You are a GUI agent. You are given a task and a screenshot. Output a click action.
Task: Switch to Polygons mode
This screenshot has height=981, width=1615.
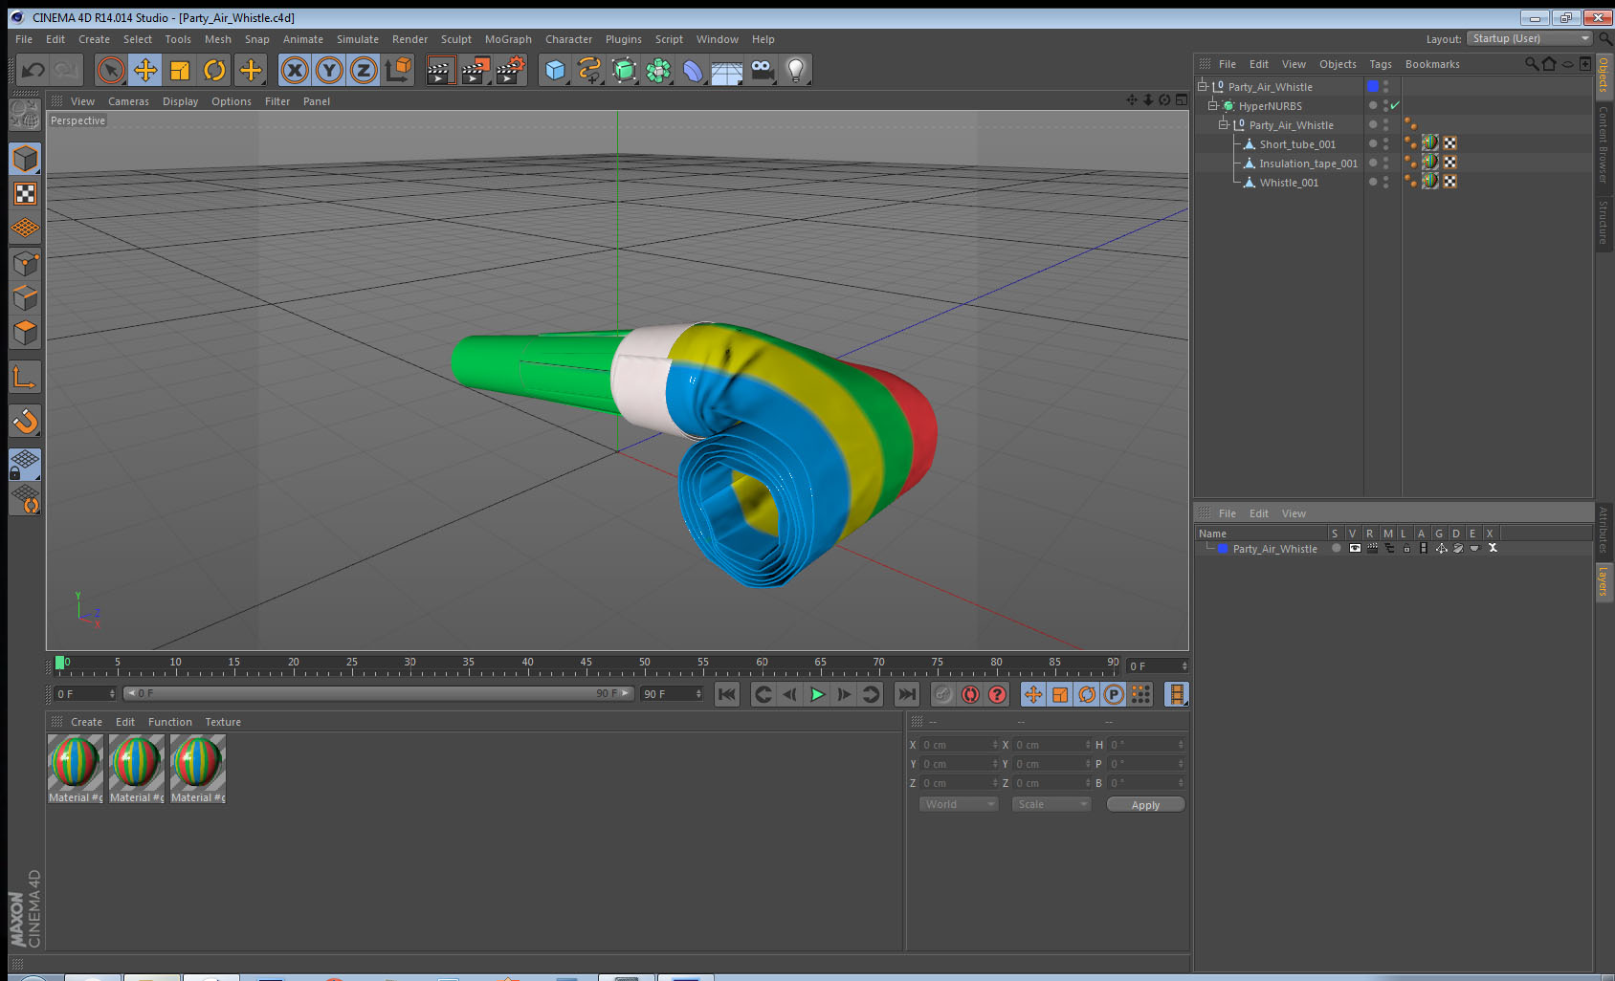pos(25,333)
